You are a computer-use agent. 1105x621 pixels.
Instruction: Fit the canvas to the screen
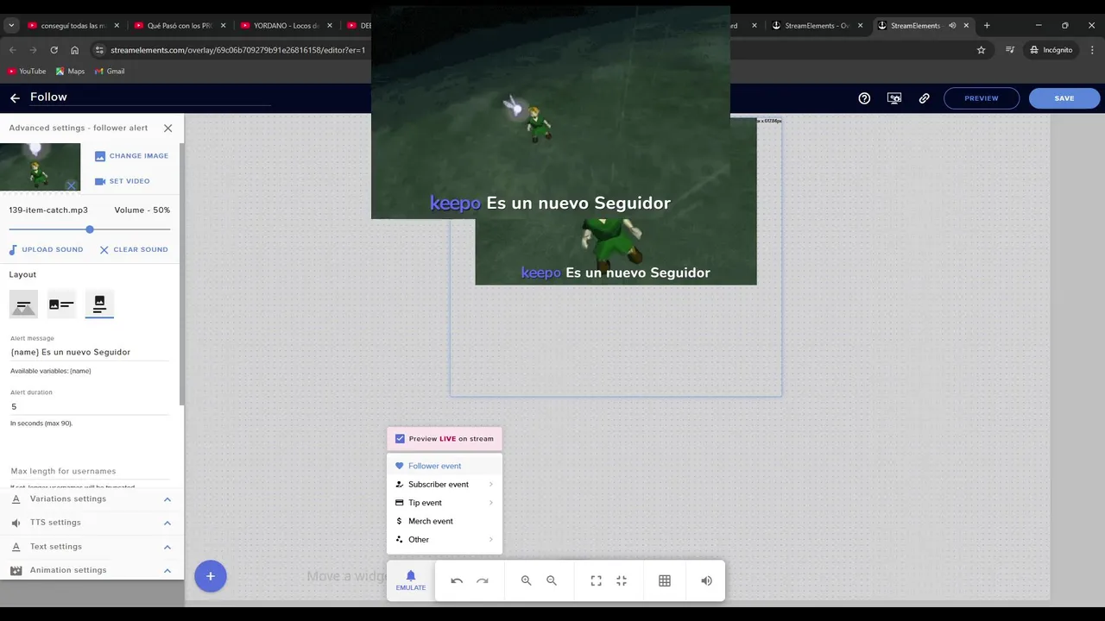(x=596, y=581)
